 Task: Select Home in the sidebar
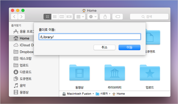coord(21,38)
